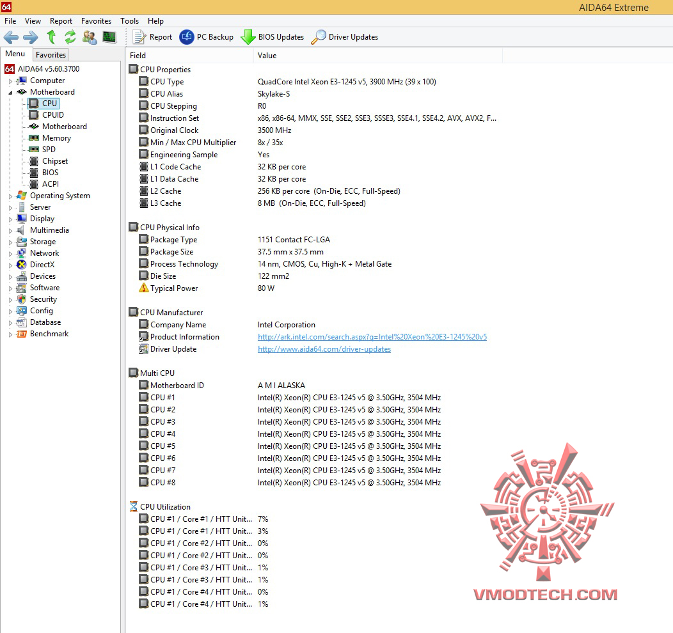Start PC Backup from toolbar
This screenshot has height=633, width=673.
click(207, 37)
